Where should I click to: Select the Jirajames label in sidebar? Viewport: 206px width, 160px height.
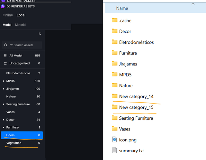point(13,89)
